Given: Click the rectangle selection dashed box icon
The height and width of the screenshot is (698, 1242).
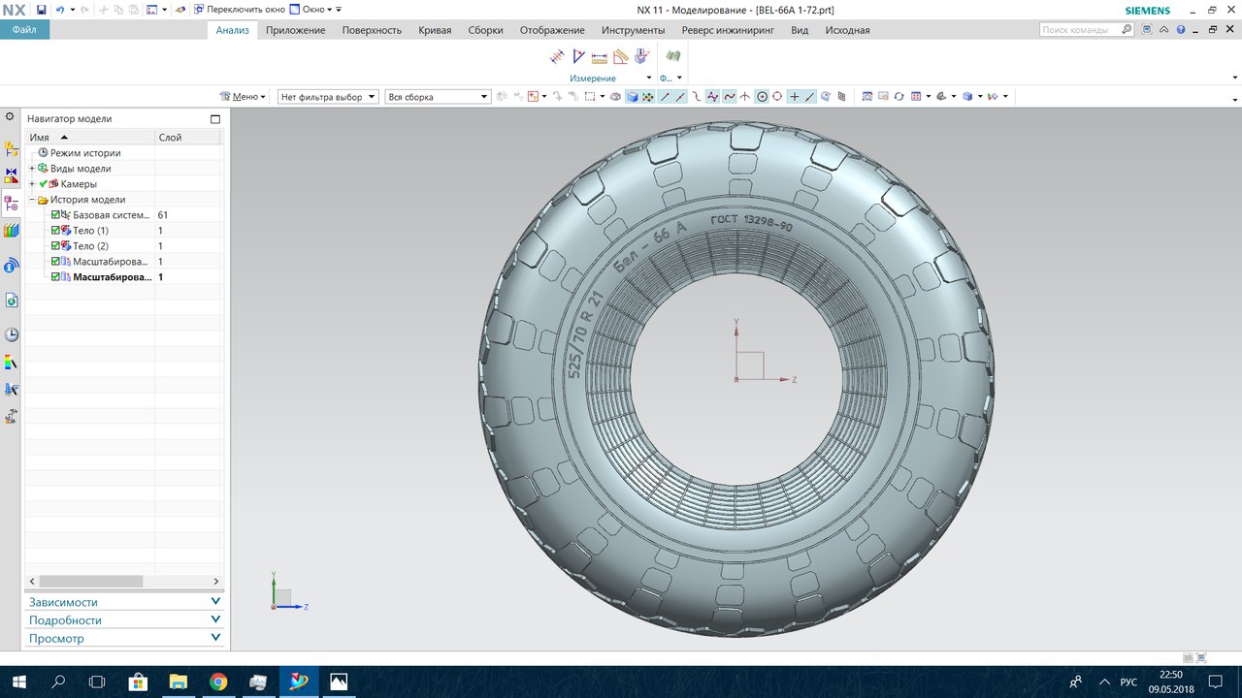Looking at the screenshot, I should (x=589, y=97).
